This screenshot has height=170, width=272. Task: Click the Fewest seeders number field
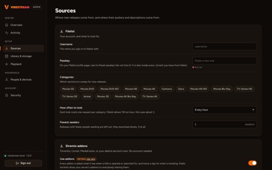pos(225,124)
